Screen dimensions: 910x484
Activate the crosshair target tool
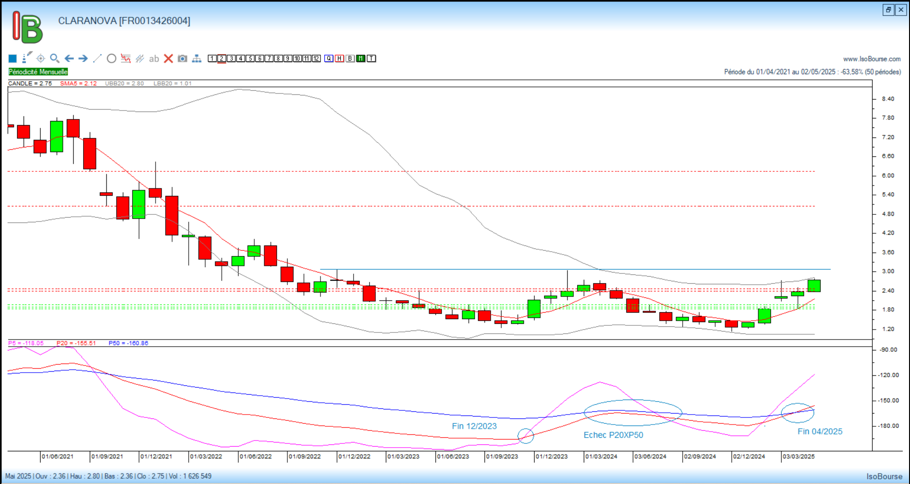click(41, 59)
